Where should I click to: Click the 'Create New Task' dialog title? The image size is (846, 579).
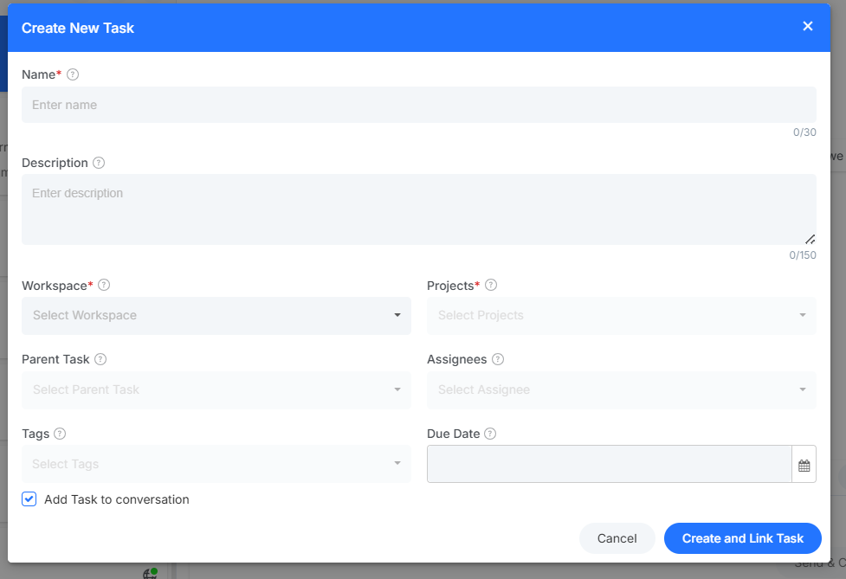[x=78, y=28]
